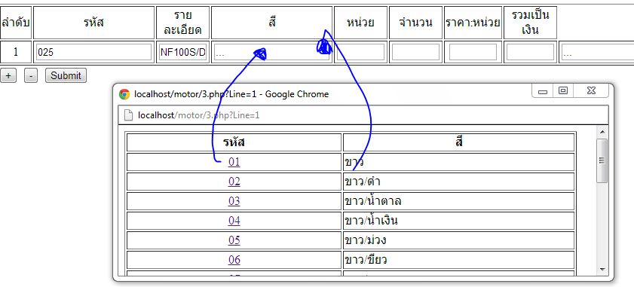
Task: Click row number 1 cell
Action: (x=16, y=52)
